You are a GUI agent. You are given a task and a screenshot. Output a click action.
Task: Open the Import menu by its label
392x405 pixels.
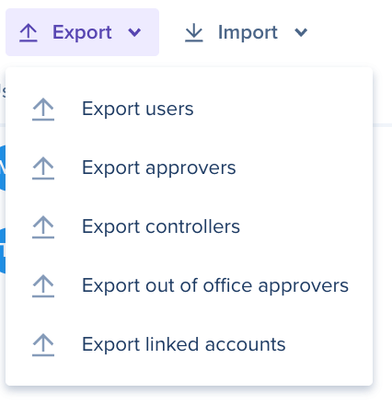coord(248,32)
